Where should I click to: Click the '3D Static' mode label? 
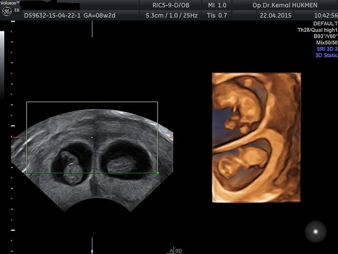click(x=326, y=55)
